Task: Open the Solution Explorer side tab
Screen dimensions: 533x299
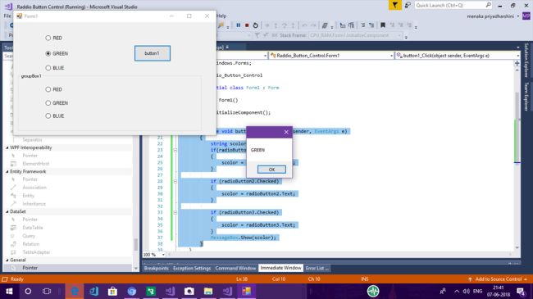Action: tap(526, 60)
